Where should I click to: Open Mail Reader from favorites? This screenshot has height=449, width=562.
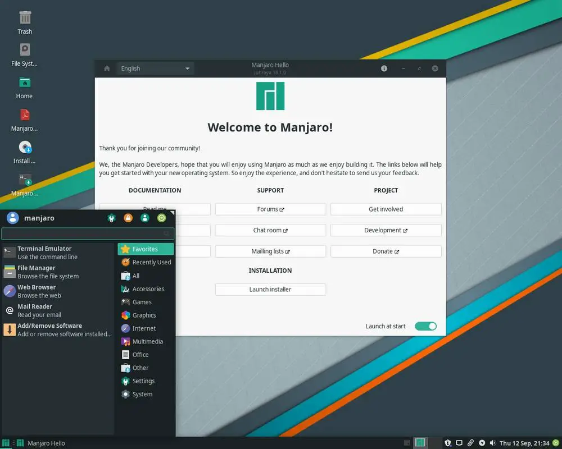point(57,310)
